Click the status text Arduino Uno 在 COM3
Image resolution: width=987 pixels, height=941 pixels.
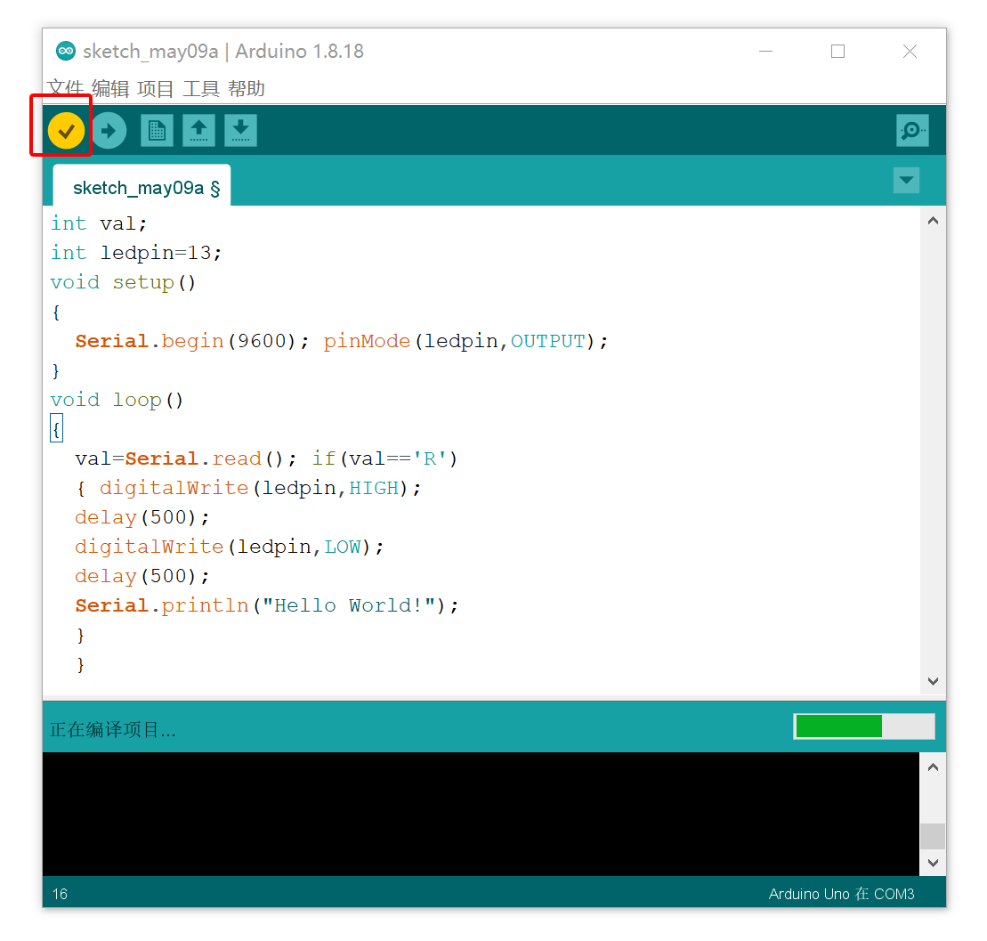[840, 894]
